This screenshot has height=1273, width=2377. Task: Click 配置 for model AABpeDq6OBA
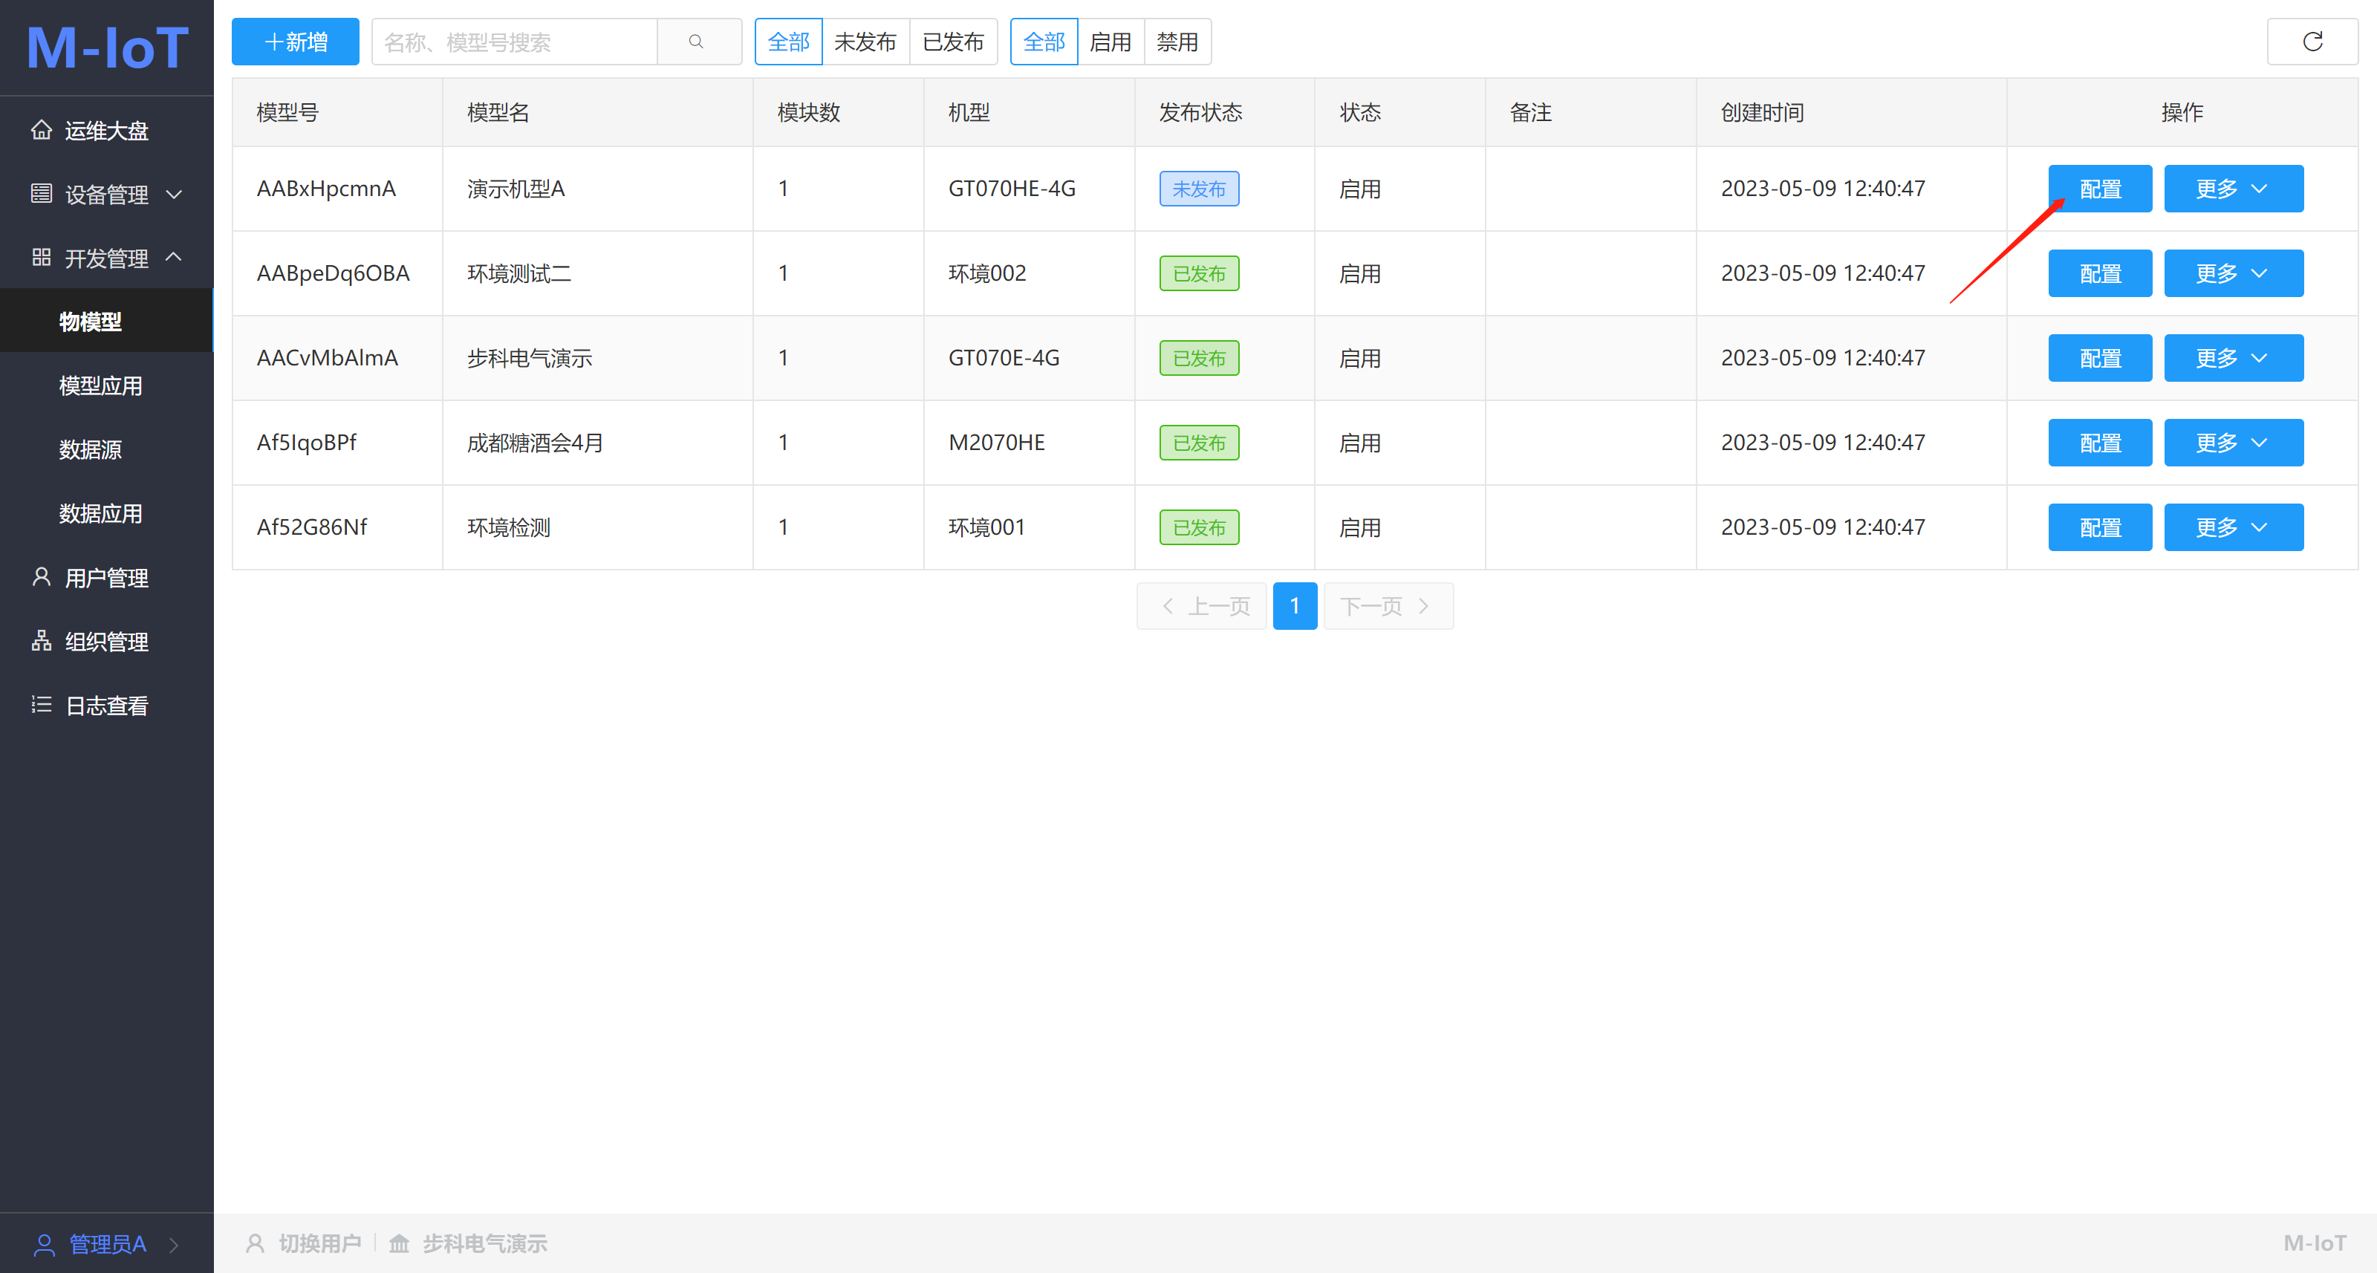(2100, 273)
